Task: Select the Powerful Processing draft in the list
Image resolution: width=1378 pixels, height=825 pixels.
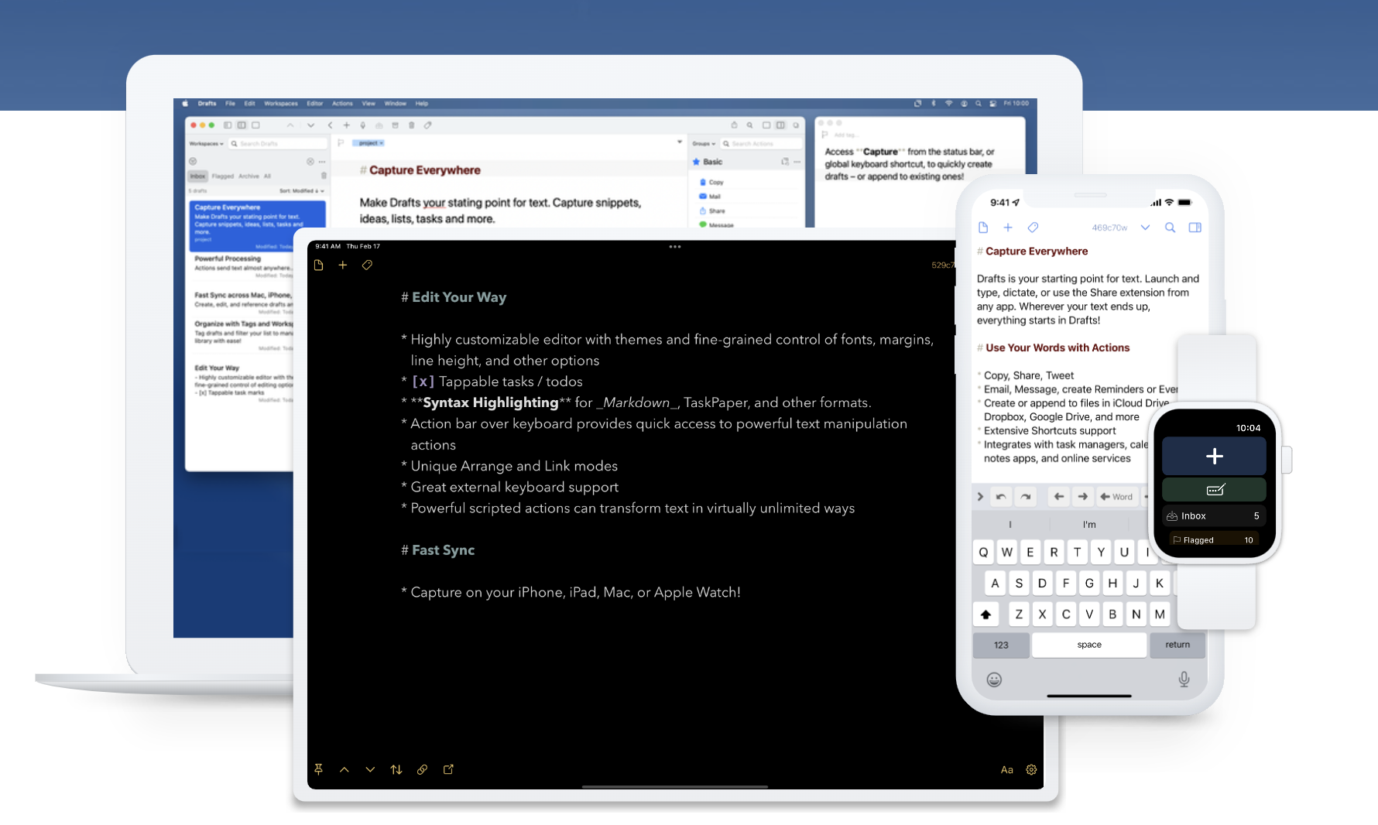Action: click(x=242, y=267)
